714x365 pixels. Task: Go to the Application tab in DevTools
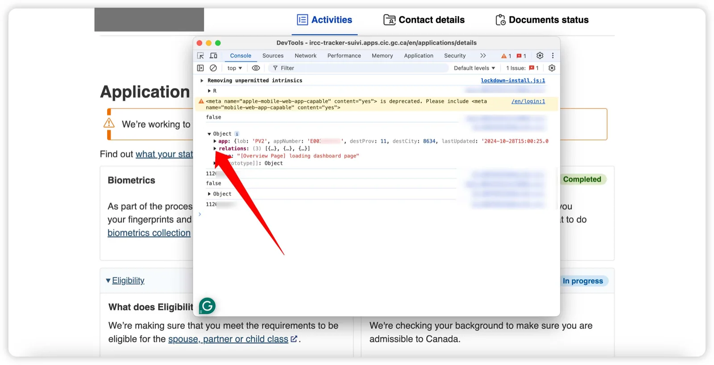pos(419,56)
